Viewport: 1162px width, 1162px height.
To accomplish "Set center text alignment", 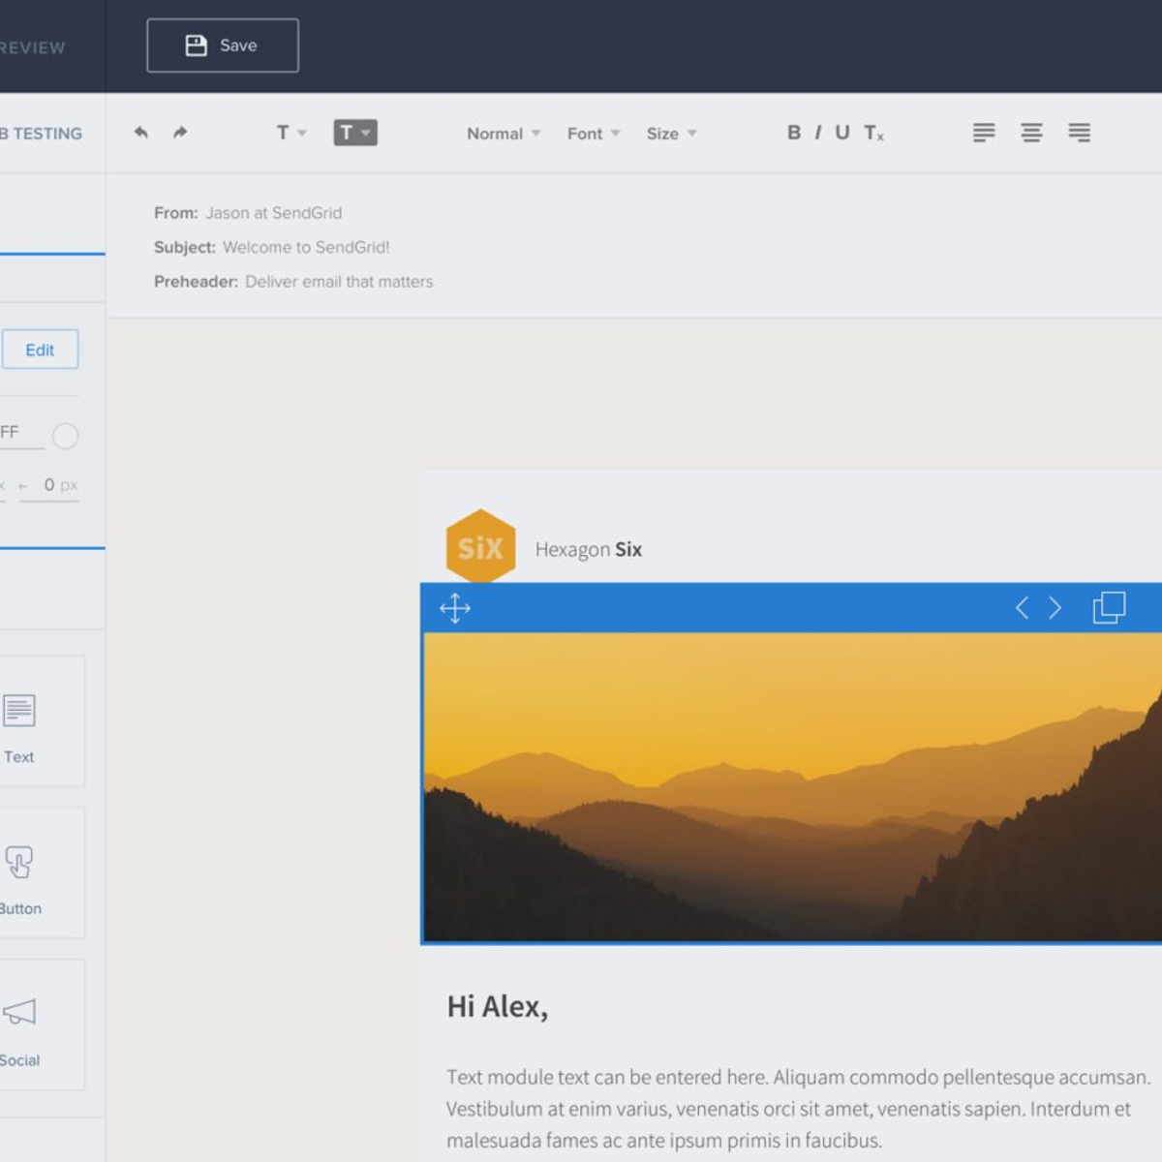I will [1031, 133].
